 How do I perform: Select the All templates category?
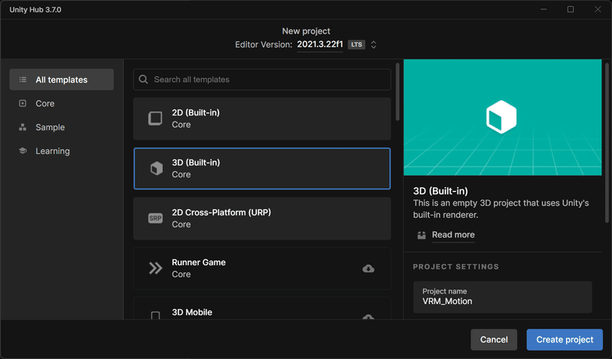coord(62,79)
